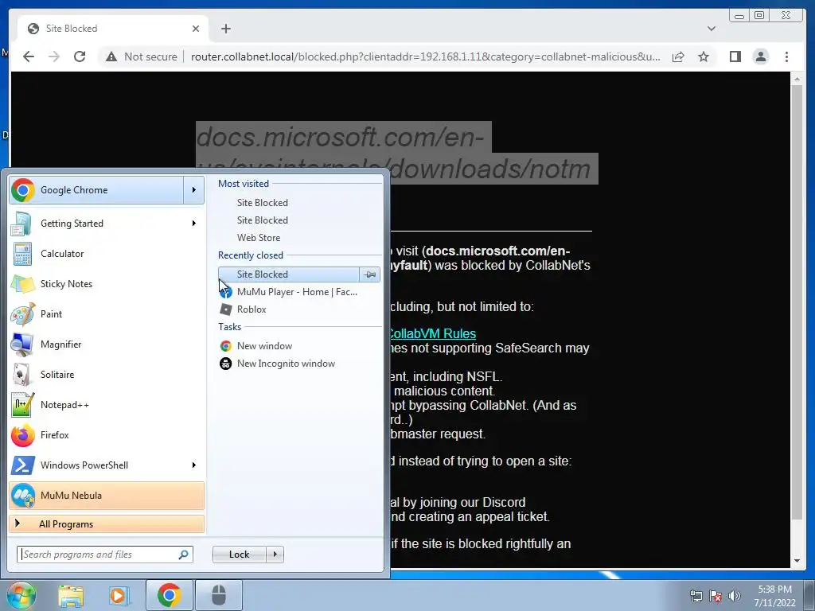Launch Calculator from Start menu

tap(107, 254)
